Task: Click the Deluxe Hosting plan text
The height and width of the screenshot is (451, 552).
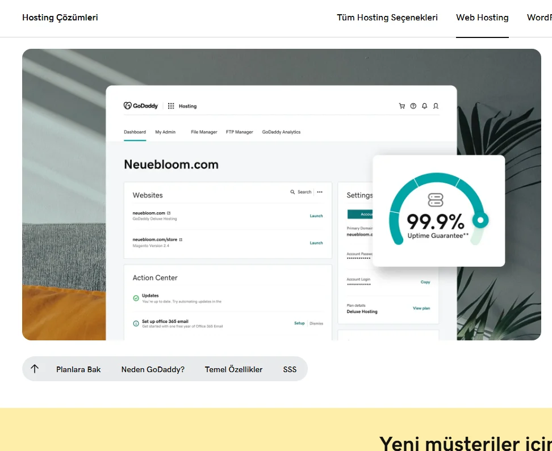Action: pyautogui.click(x=362, y=311)
